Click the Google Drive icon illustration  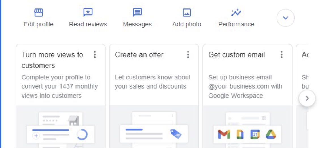tap(271, 135)
